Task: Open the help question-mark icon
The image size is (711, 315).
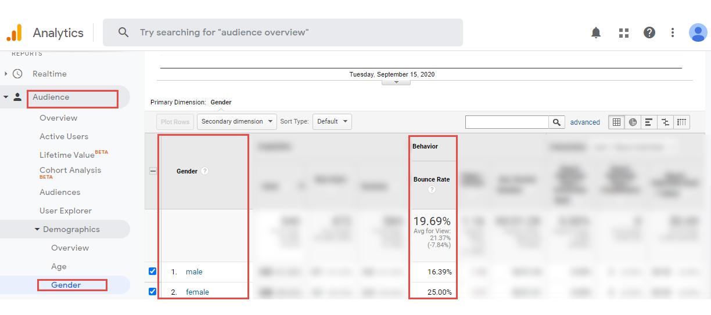Action: pos(649,32)
